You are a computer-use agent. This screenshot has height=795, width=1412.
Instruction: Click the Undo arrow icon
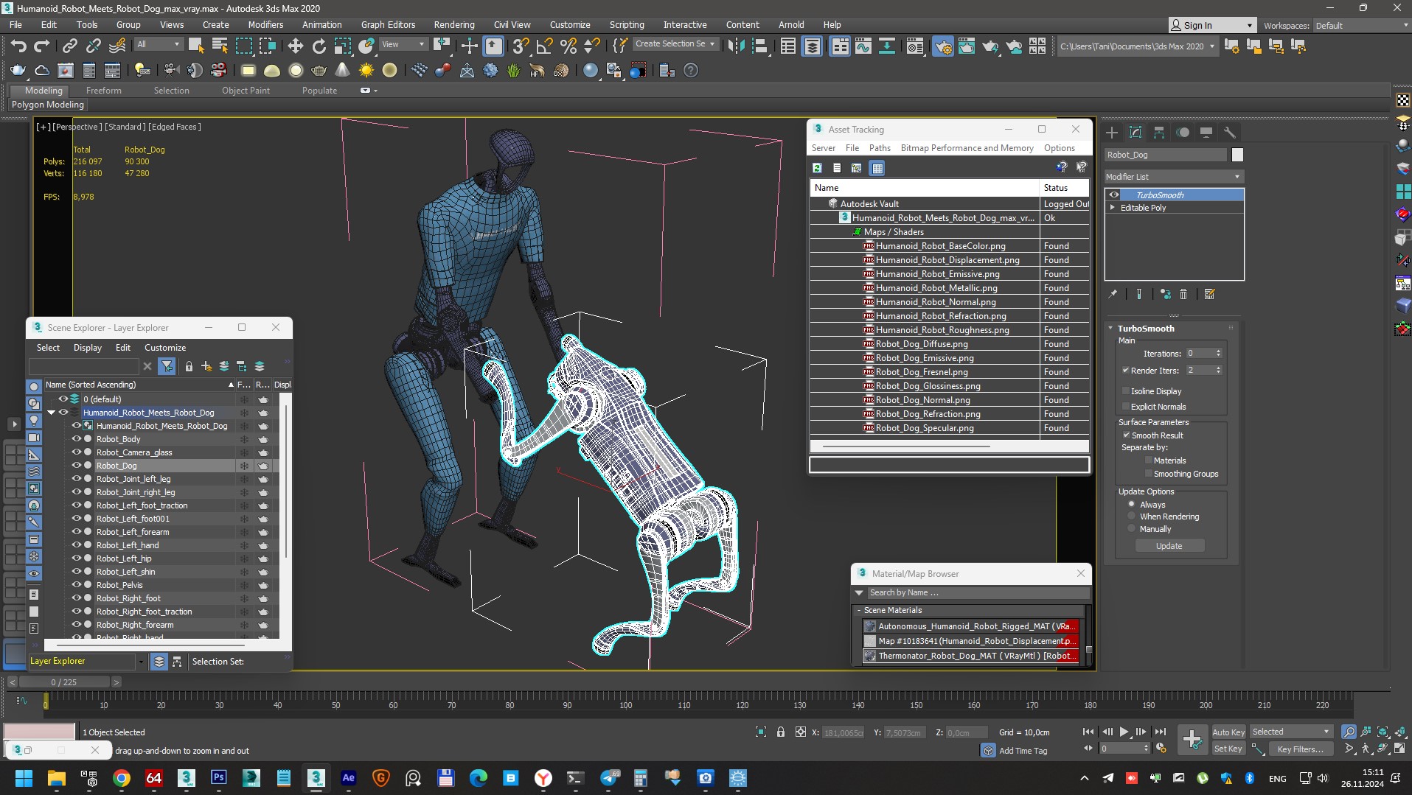18,46
